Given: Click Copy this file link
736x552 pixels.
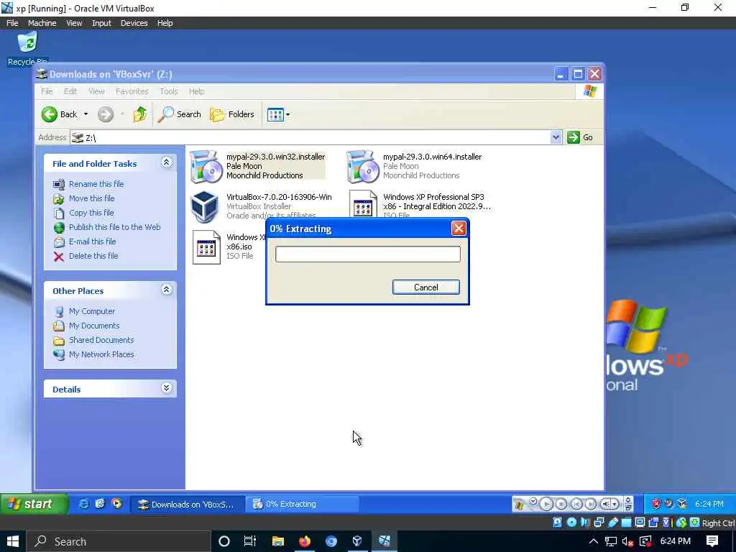Looking at the screenshot, I should click(x=91, y=213).
